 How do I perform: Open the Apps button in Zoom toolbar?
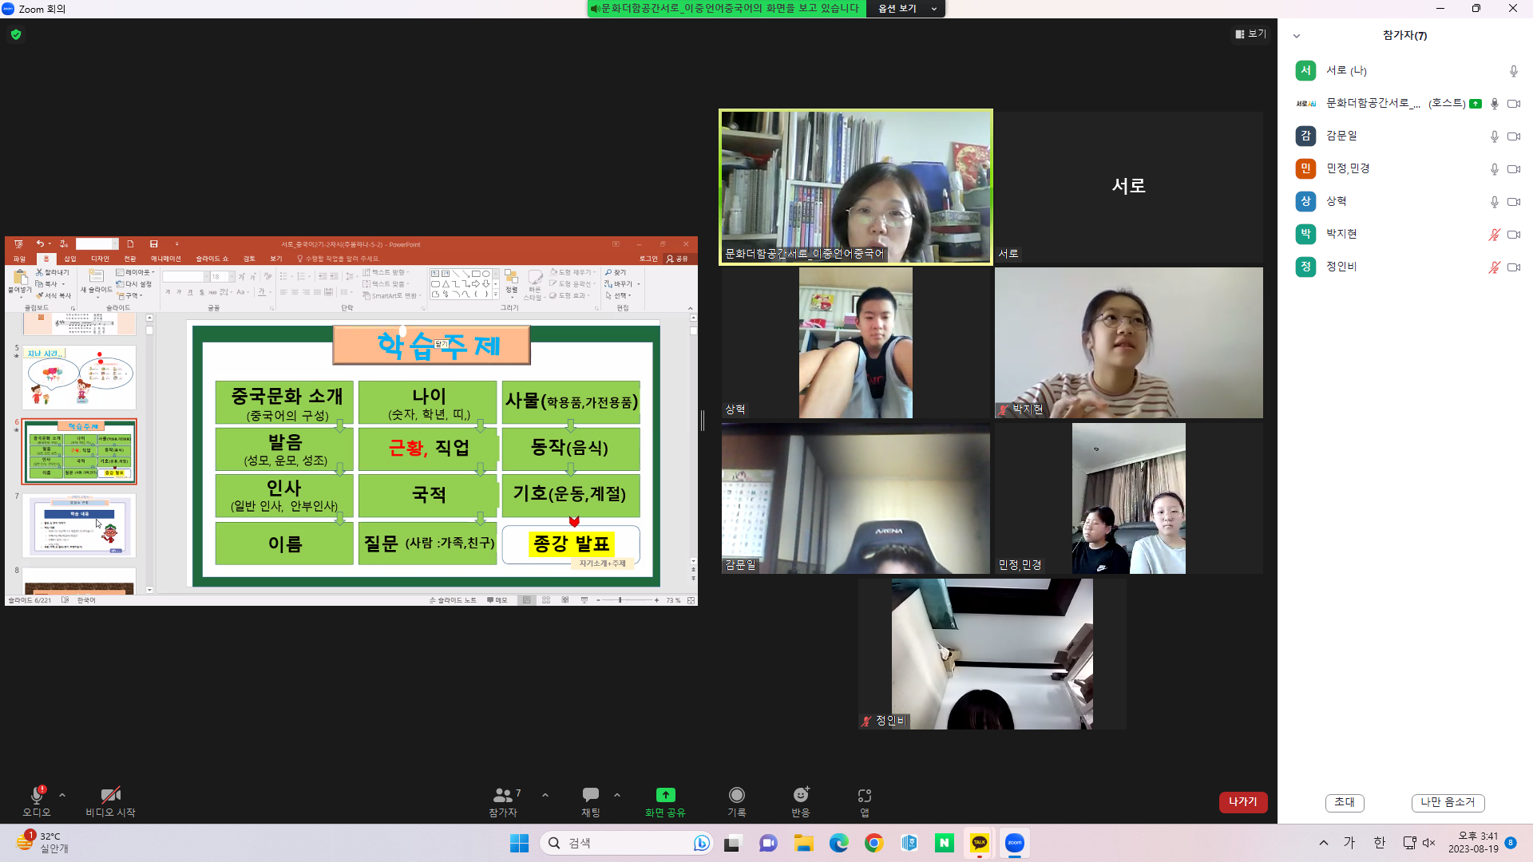click(x=865, y=801)
